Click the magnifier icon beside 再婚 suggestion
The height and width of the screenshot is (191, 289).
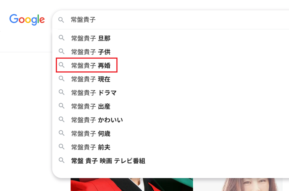pos(62,65)
